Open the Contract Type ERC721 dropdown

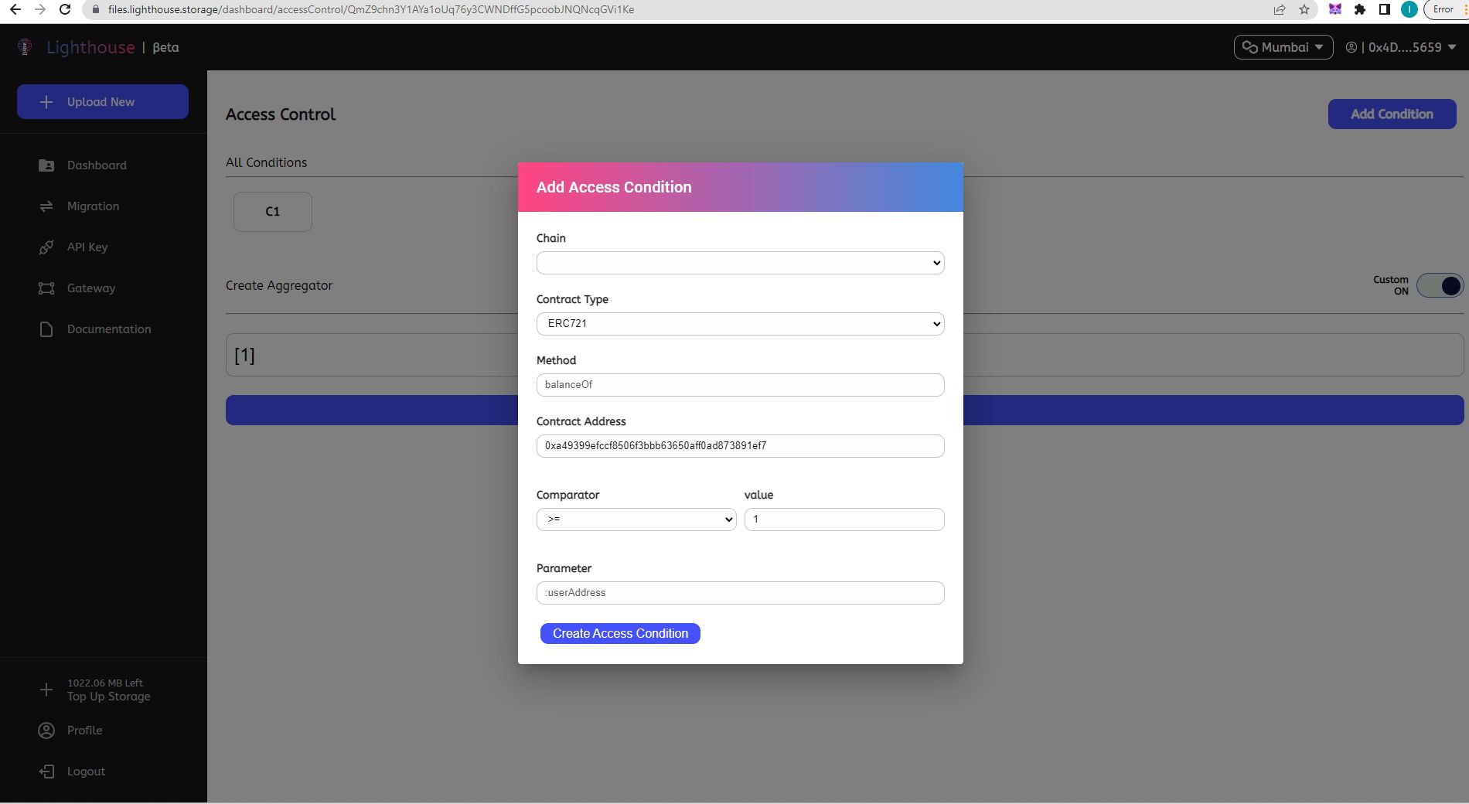pyautogui.click(x=740, y=324)
